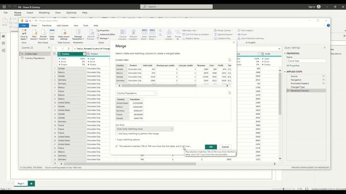Click Country column header in Cookie Sales preview

[x=120, y=65]
